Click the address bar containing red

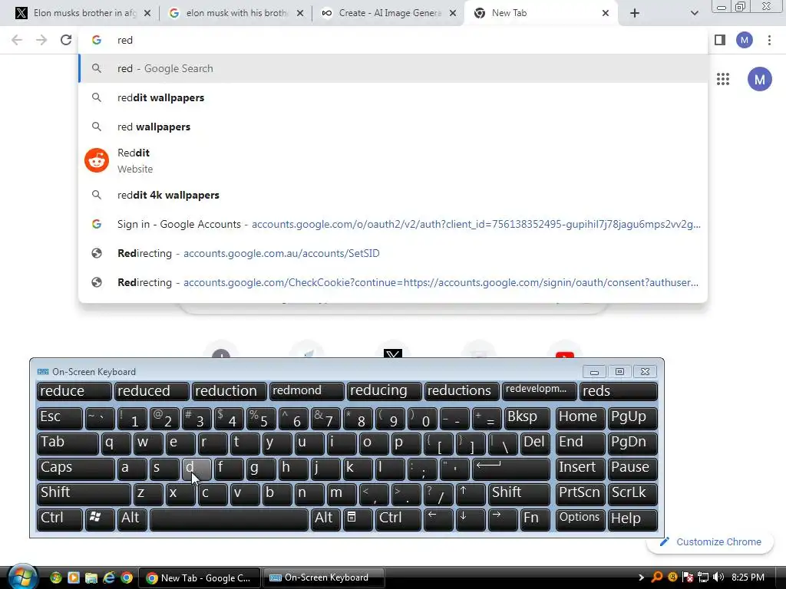click(x=393, y=40)
